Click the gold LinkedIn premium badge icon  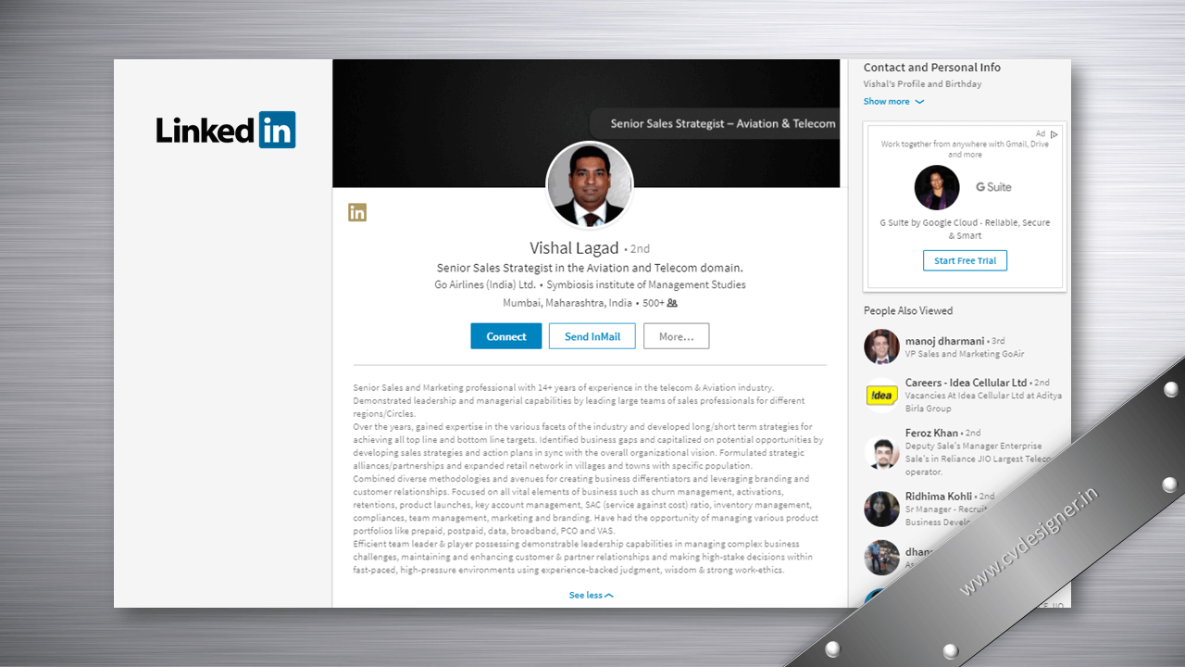[x=357, y=212]
